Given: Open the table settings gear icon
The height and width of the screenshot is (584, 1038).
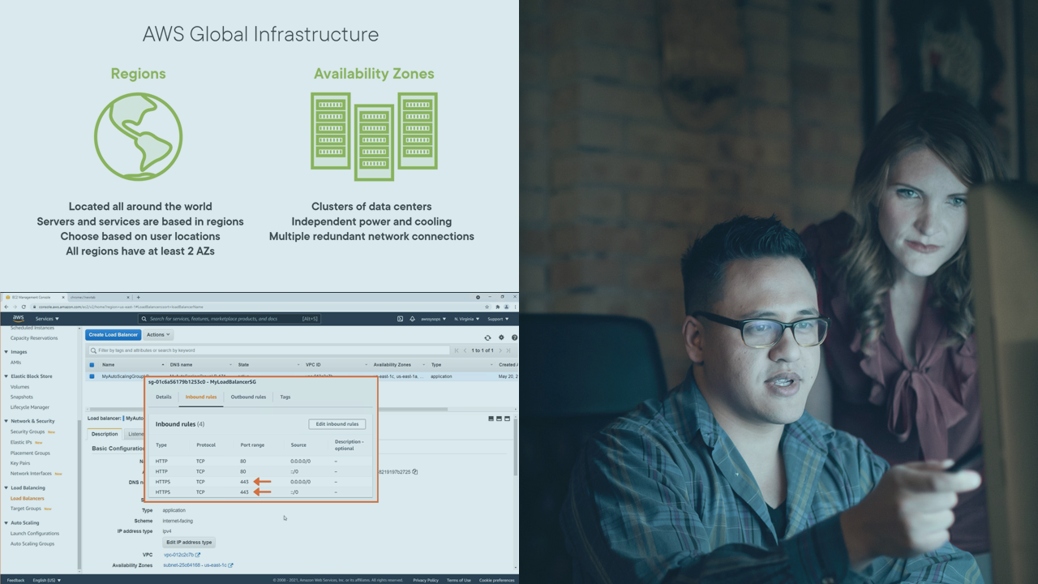Looking at the screenshot, I should pyautogui.click(x=501, y=337).
